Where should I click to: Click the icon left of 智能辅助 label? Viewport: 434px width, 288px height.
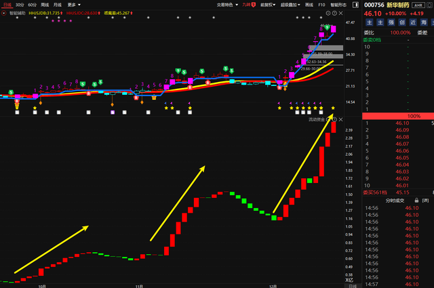[3, 13]
